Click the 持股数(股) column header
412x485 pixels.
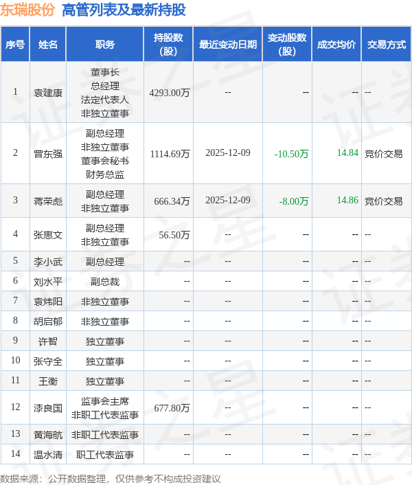pyautogui.click(x=168, y=44)
